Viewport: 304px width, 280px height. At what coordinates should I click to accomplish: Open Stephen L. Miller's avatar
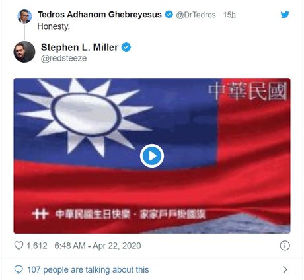click(x=24, y=52)
